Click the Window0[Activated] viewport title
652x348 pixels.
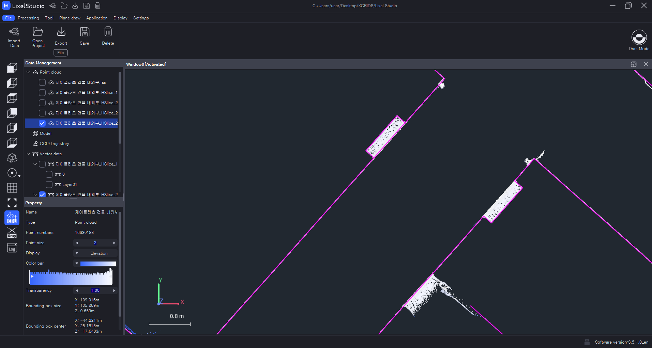146,64
